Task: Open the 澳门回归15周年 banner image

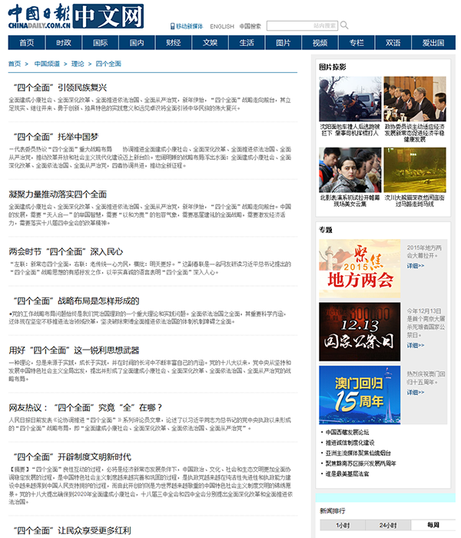Action: click(360, 392)
